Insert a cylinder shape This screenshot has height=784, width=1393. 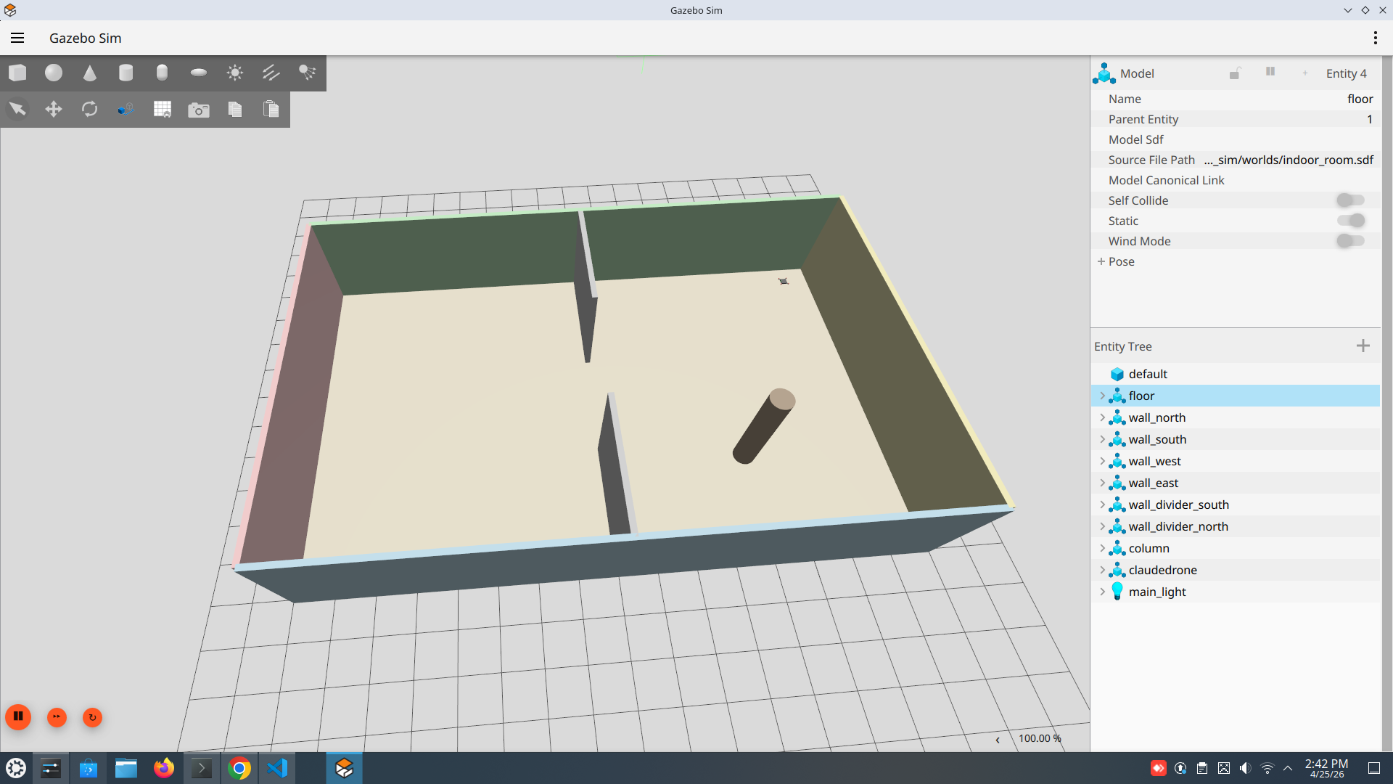coord(126,73)
